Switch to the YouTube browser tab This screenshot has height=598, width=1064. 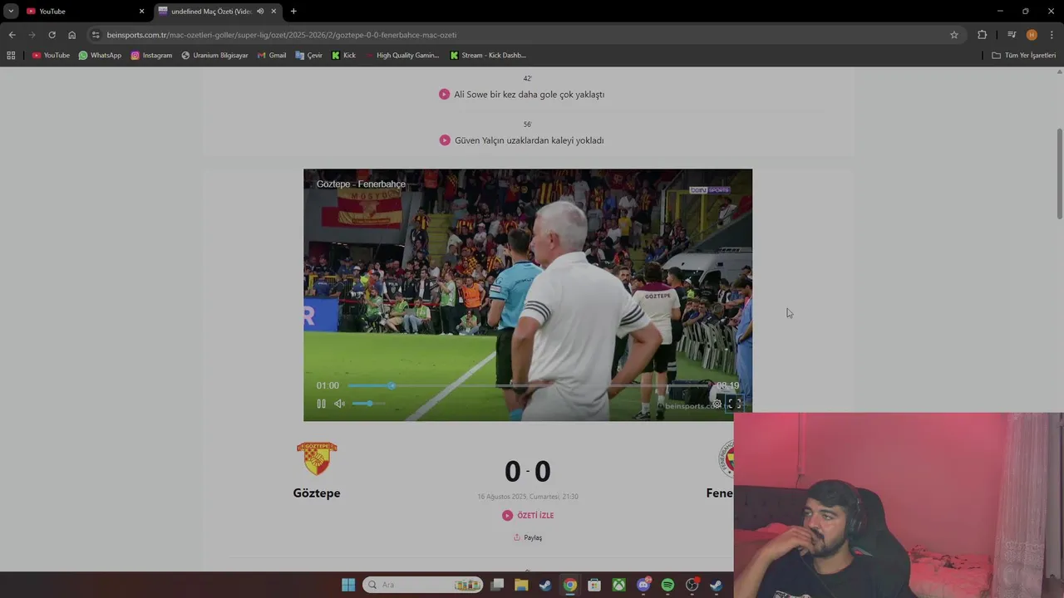(x=83, y=11)
